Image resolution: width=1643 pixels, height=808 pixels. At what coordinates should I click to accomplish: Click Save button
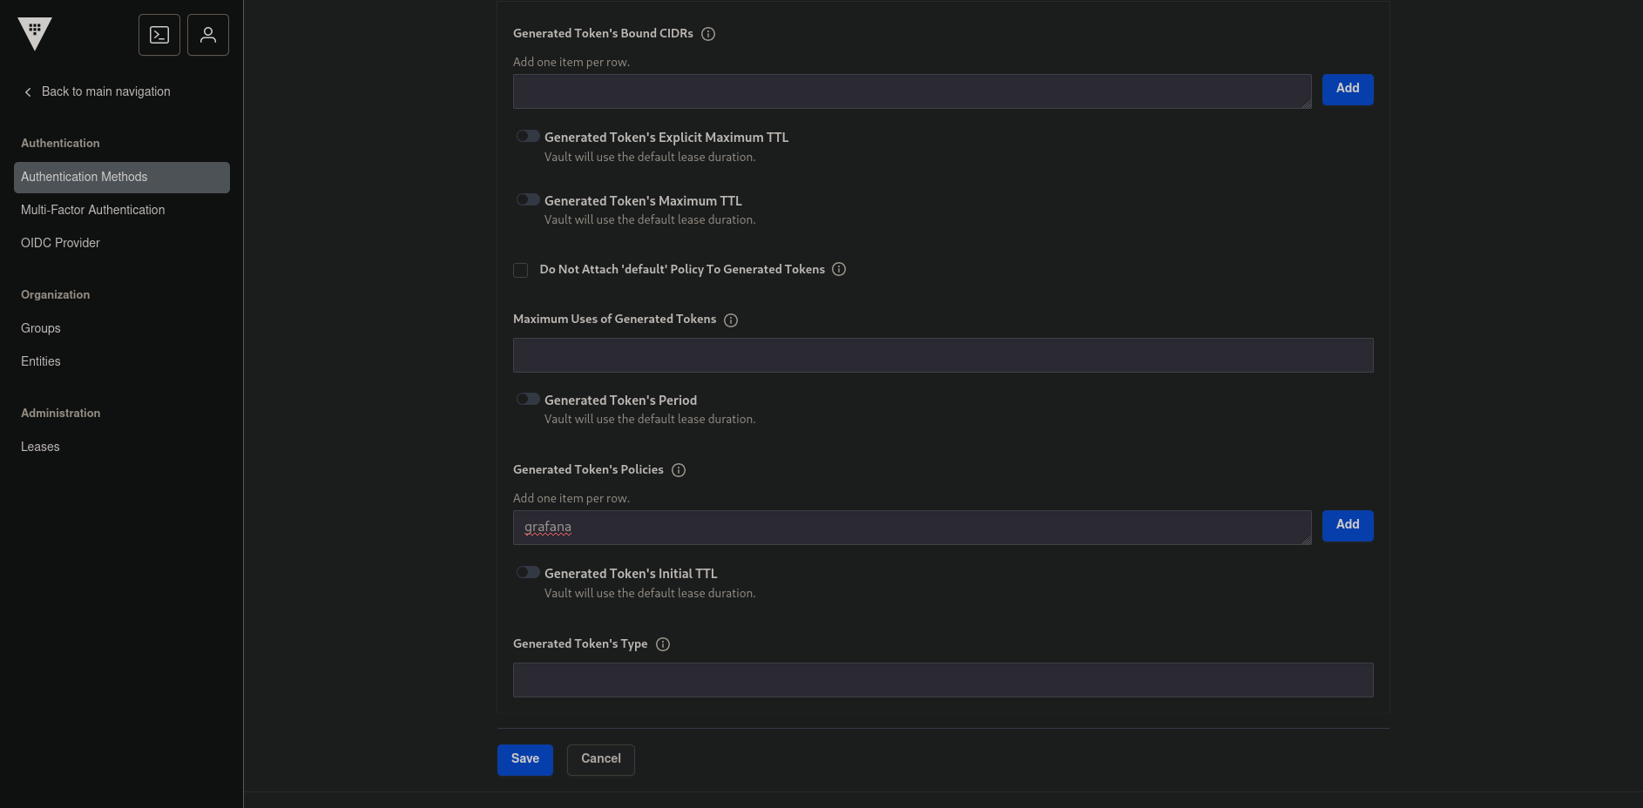click(x=525, y=759)
